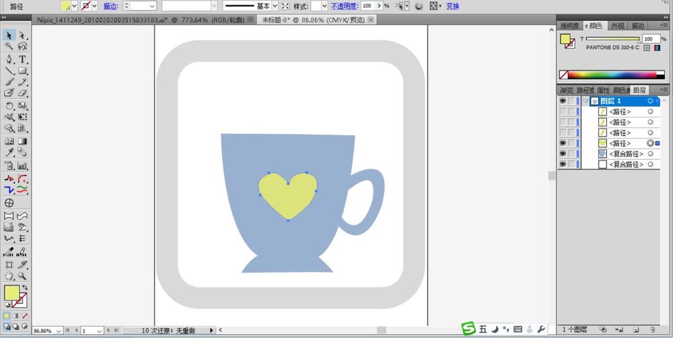
Task: Click the create new layer icon
Action: pyautogui.click(x=636, y=329)
